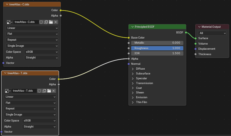231x136 pixels.
Task: Open the All target dropdown in Material Output
Action: [212, 33]
